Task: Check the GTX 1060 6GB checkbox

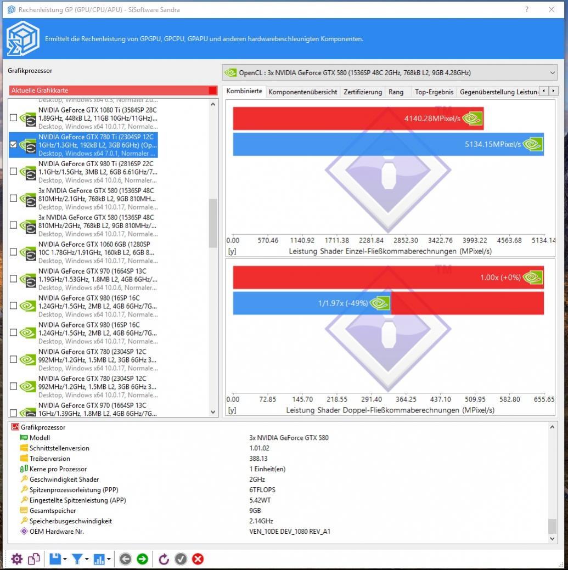Action: click(14, 252)
